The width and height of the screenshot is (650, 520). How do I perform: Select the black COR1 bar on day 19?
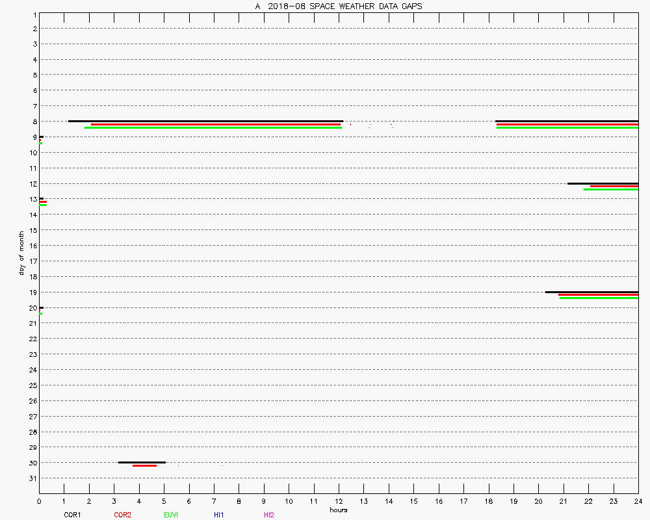pyautogui.click(x=591, y=292)
